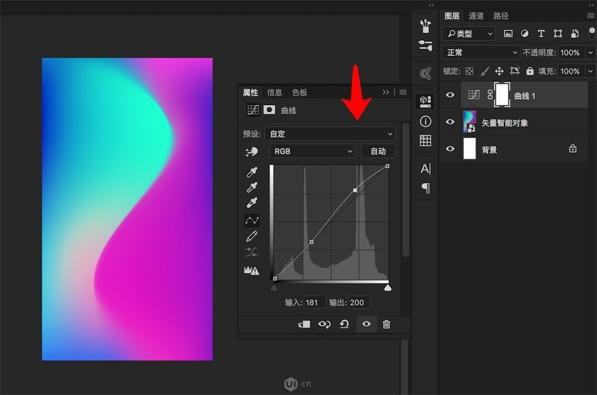This screenshot has height=395, width=597.
Task: Clip adjustment to layer below icon
Action: 304,324
